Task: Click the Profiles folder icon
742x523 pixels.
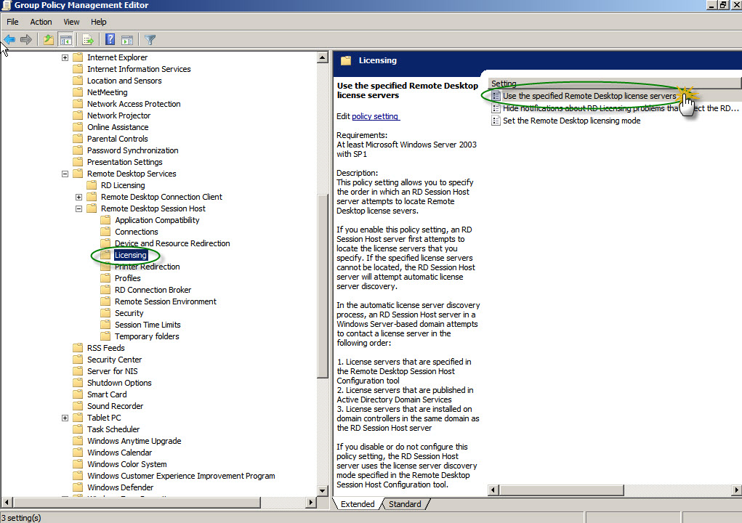Action: tap(106, 278)
